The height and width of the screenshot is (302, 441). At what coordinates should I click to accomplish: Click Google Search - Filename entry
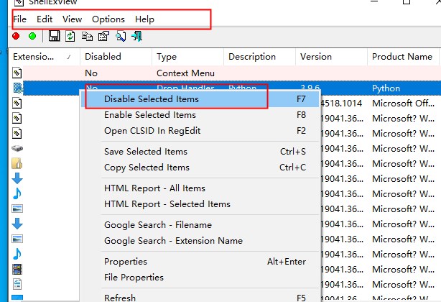pyautogui.click(x=156, y=225)
